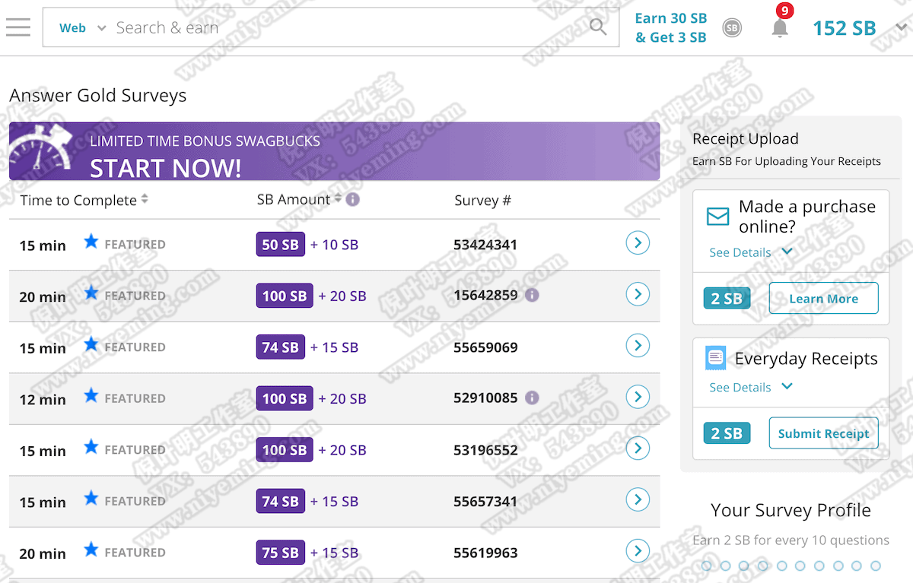Click the Made a purchase online? title
This screenshot has height=583, width=913.
click(x=807, y=217)
